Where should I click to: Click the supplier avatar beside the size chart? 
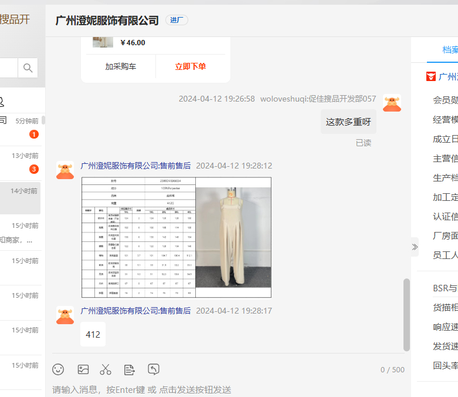tap(65, 170)
